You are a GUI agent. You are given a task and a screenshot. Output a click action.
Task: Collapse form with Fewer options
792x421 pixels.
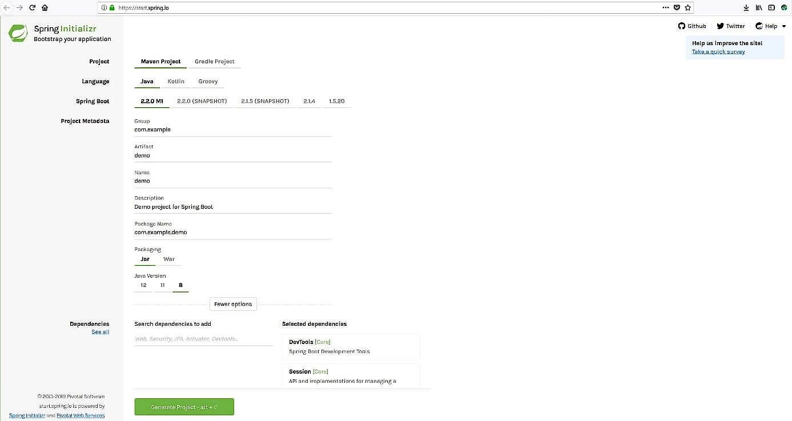(233, 304)
